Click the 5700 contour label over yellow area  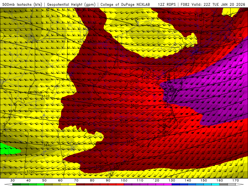tap(30, 172)
